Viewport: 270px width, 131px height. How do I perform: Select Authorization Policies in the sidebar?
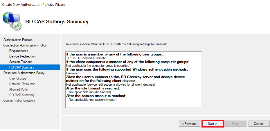pos(18,40)
